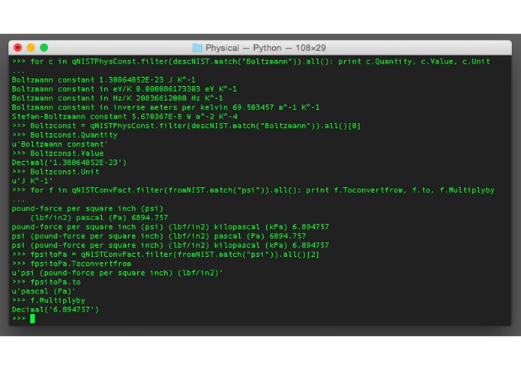
Task: Click the '>>> Boltzconst.Value' command
Action: point(58,154)
